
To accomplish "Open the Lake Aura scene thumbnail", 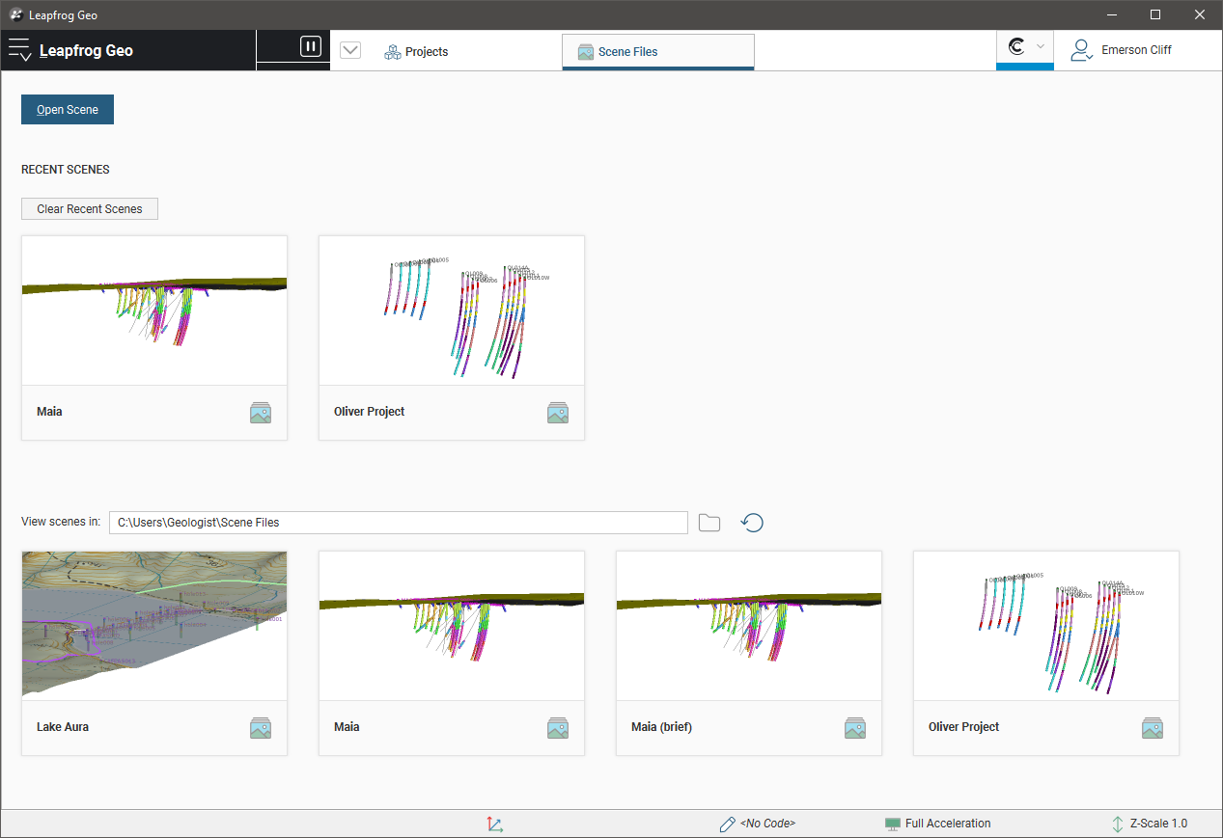I will (x=154, y=625).
